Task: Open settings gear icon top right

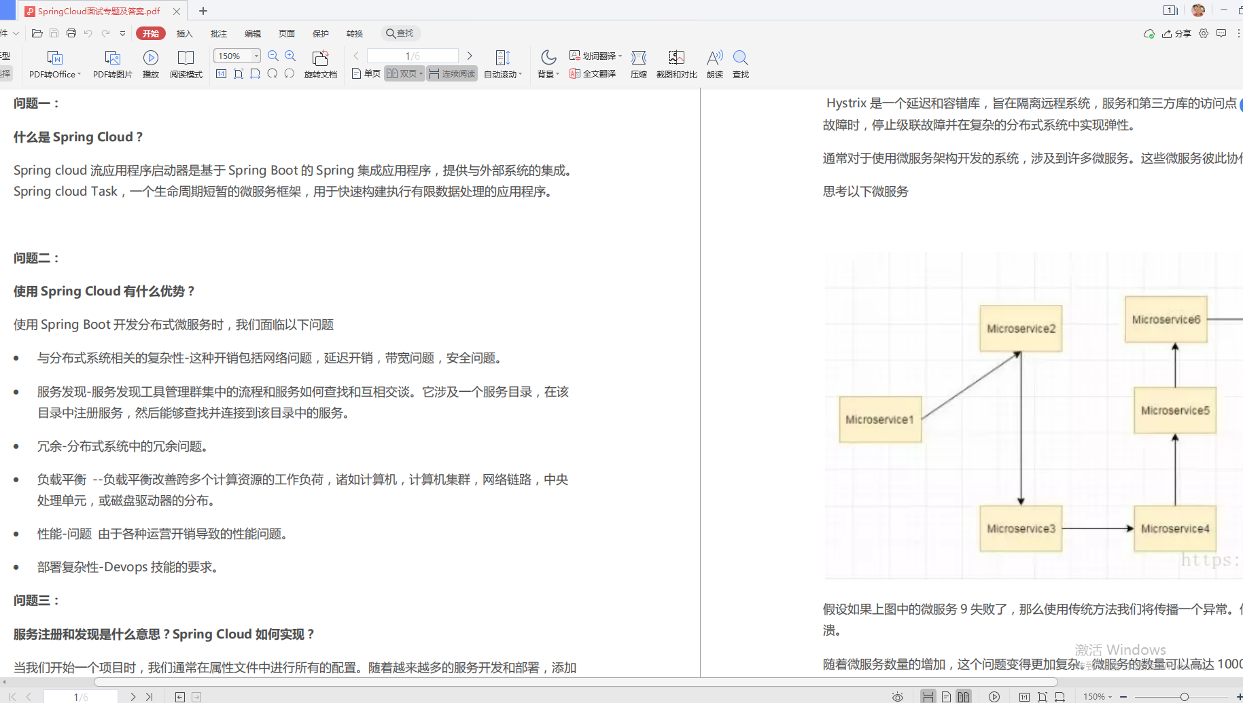Action: pos(1204,33)
